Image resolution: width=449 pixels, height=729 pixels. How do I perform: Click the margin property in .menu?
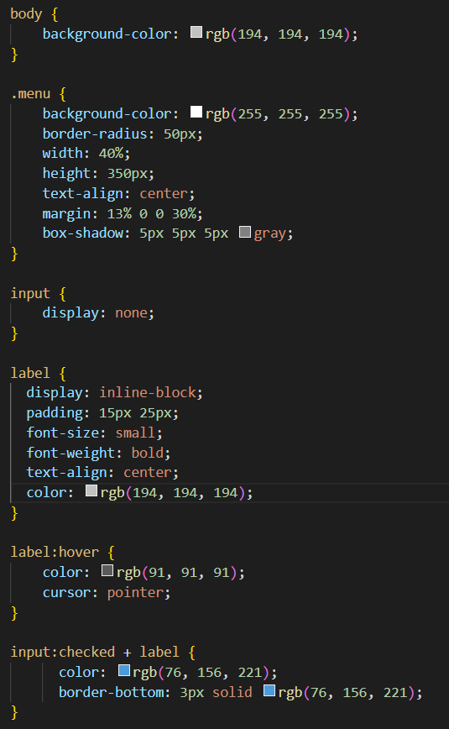tap(66, 213)
